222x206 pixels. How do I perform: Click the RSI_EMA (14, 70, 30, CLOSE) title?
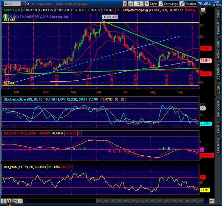click(x=25, y=167)
